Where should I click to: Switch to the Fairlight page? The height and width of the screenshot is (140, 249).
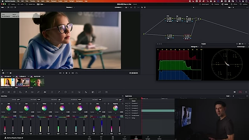pos(148,138)
